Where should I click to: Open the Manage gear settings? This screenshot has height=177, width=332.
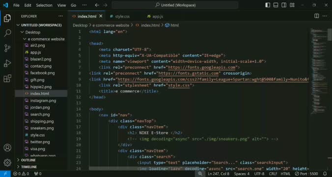(7, 163)
